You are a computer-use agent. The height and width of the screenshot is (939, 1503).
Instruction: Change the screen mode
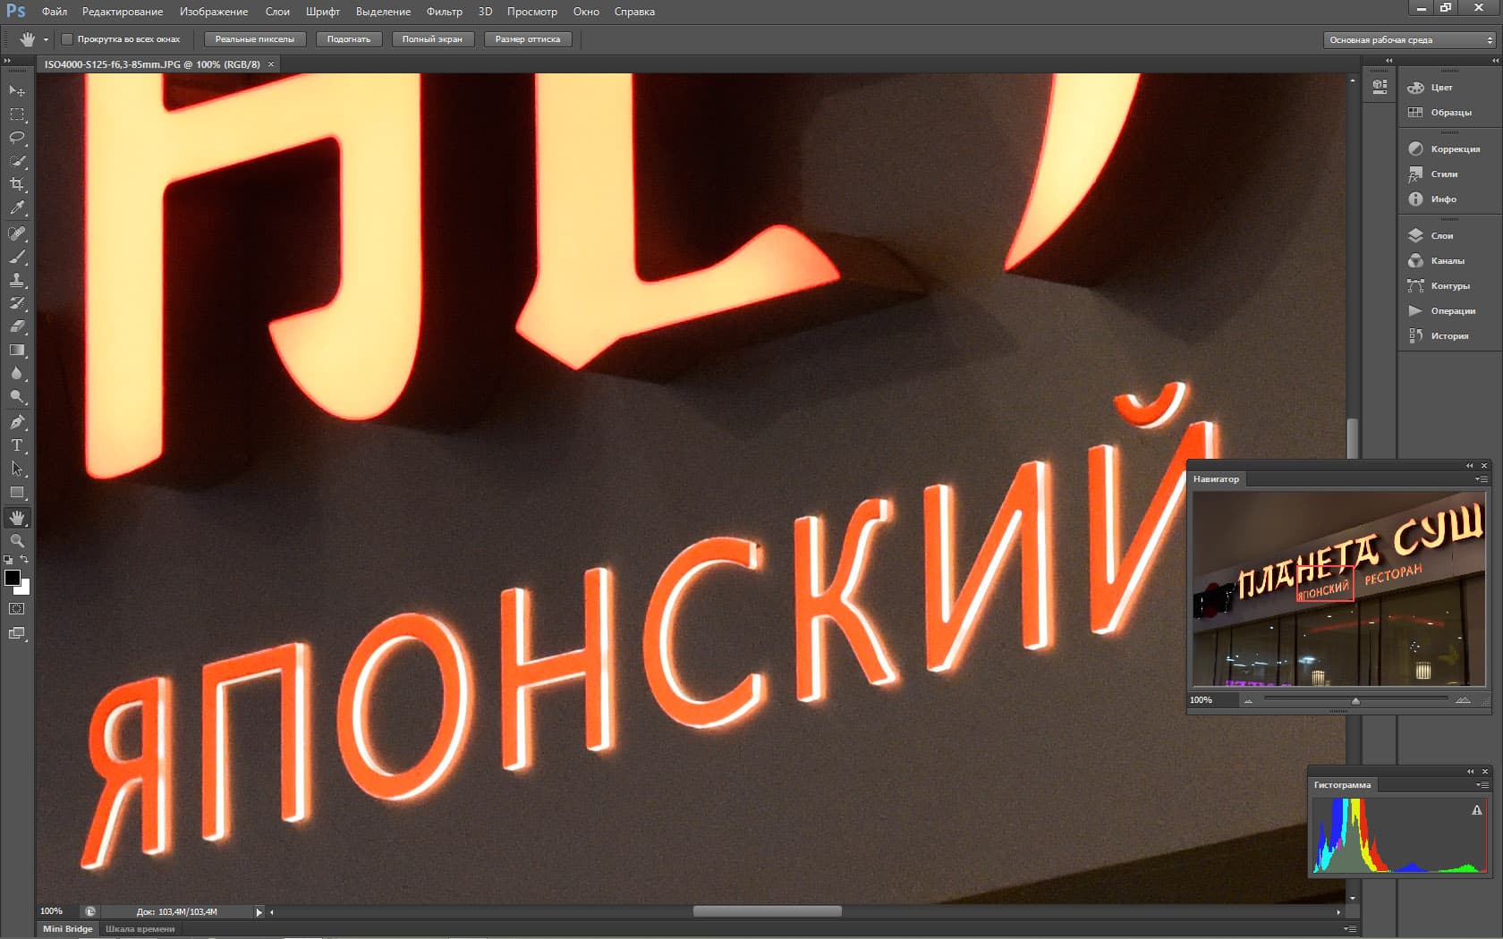[x=17, y=634]
